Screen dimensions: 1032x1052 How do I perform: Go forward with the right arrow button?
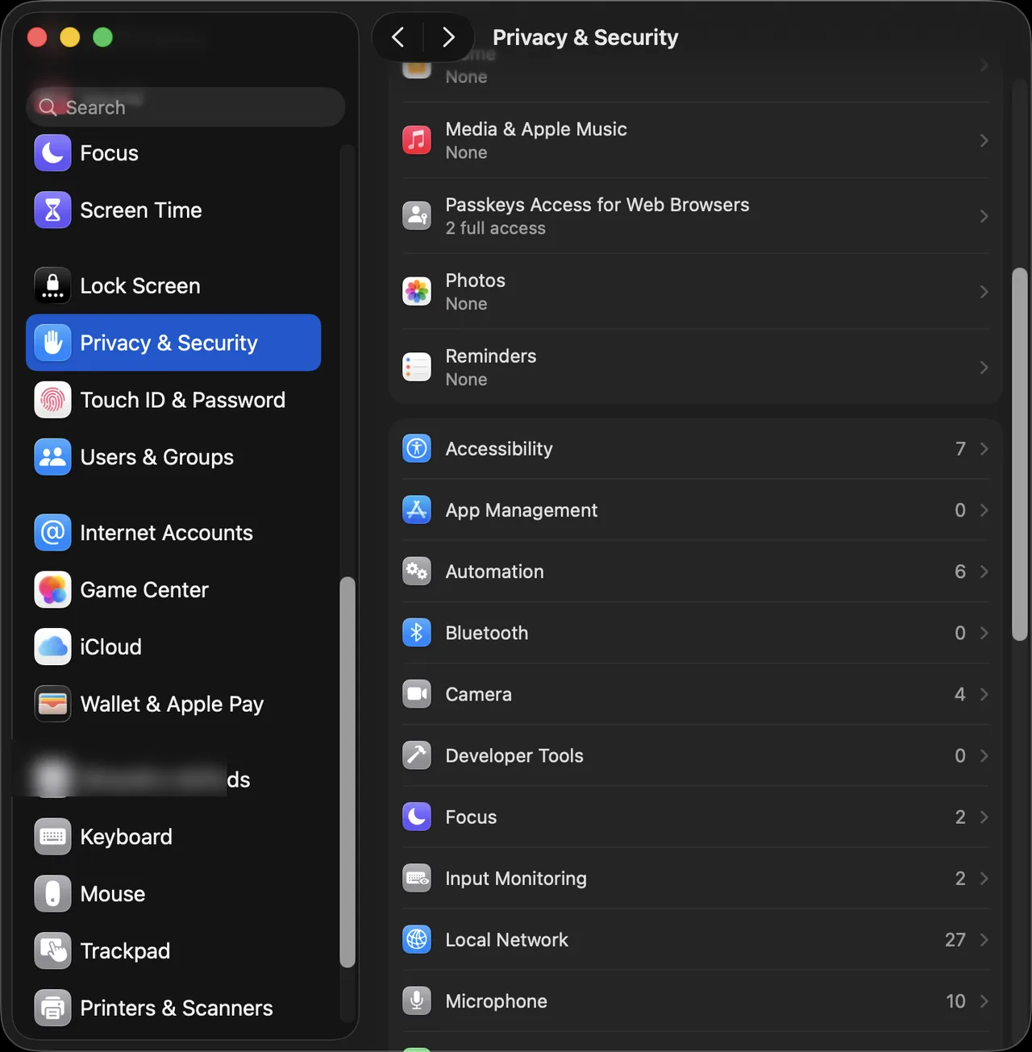pyautogui.click(x=448, y=37)
